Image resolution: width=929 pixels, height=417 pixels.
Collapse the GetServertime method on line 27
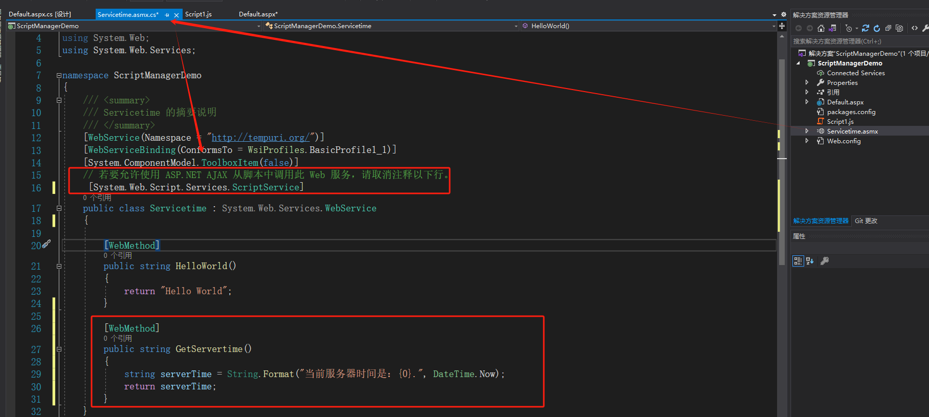pyautogui.click(x=59, y=349)
